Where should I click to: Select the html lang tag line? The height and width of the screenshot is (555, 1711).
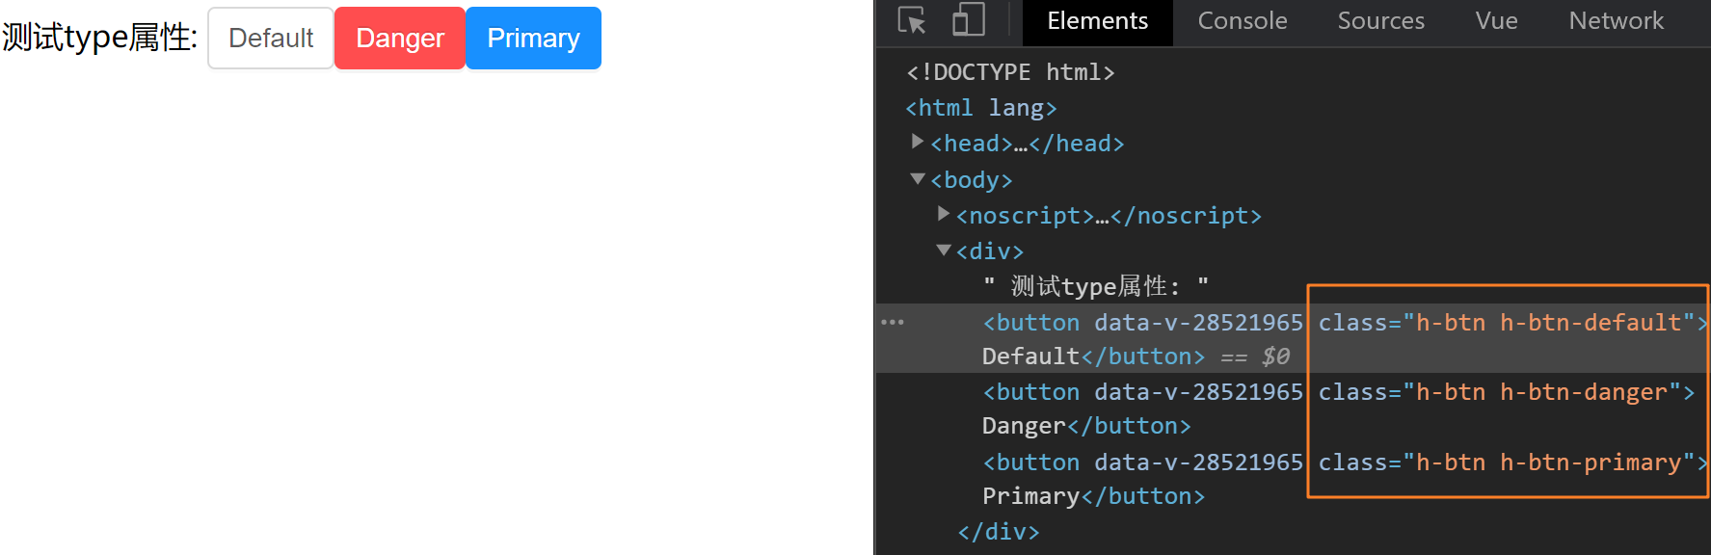[x=981, y=108]
